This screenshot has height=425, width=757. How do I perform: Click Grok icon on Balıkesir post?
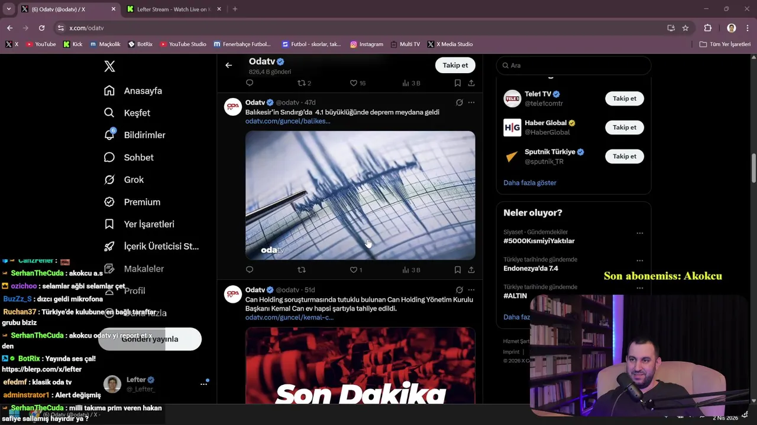tap(459, 103)
